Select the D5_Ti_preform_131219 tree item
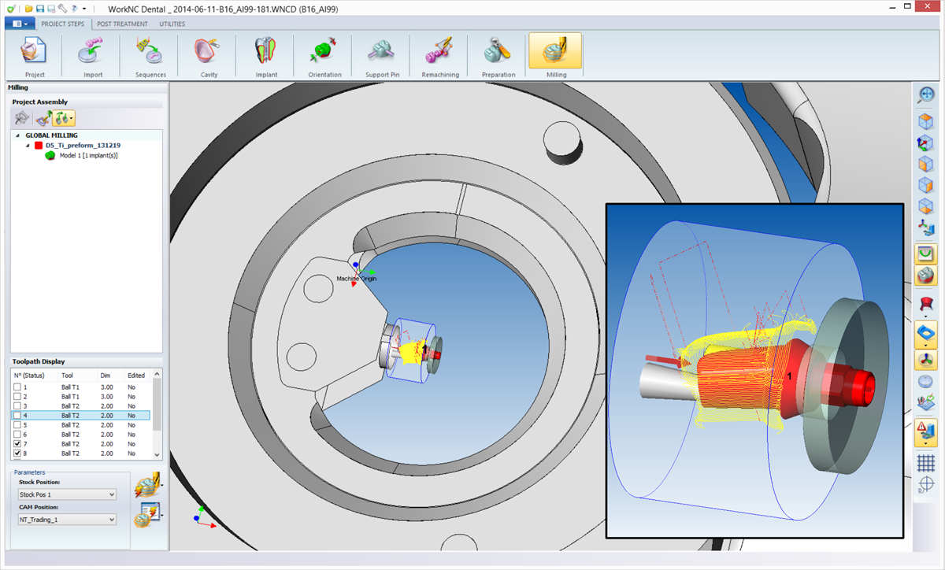The height and width of the screenshot is (570, 945). (x=83, y=146)
